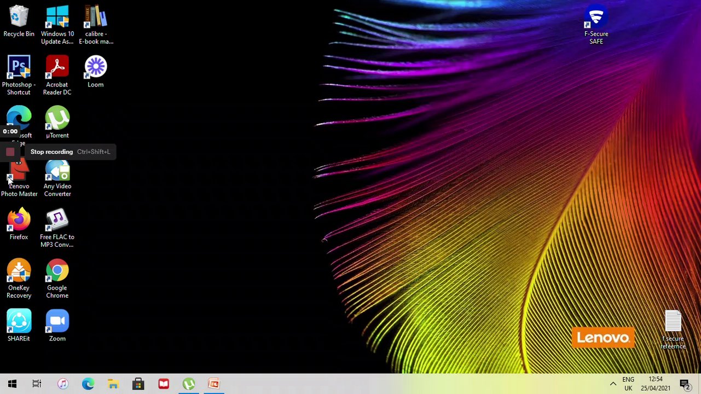Open Task View from the taskbar
The height and width of the screenshot is (394, 701).
[x=37, y=384]
